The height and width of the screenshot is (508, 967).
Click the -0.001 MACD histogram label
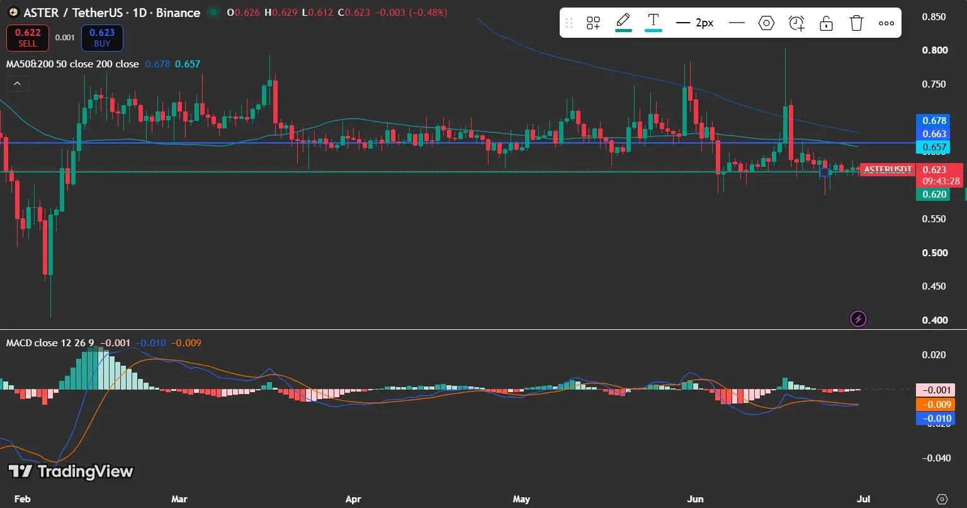tap(935, 390)
